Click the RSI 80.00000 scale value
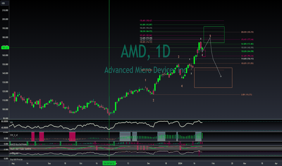This screenshot has height=166, width=282. [5, 122]
